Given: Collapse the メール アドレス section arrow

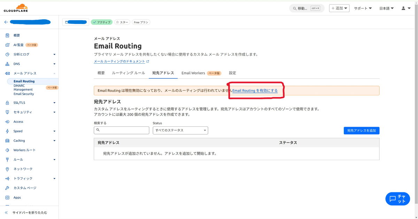Looking at the screenshot, I should [54, 73].
